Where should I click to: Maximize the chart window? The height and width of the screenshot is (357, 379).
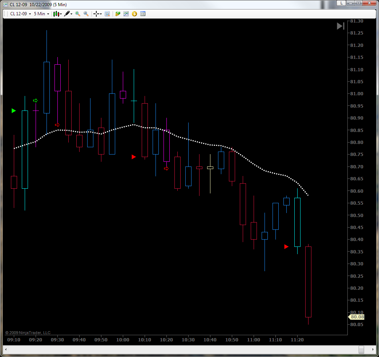point(358,3)
